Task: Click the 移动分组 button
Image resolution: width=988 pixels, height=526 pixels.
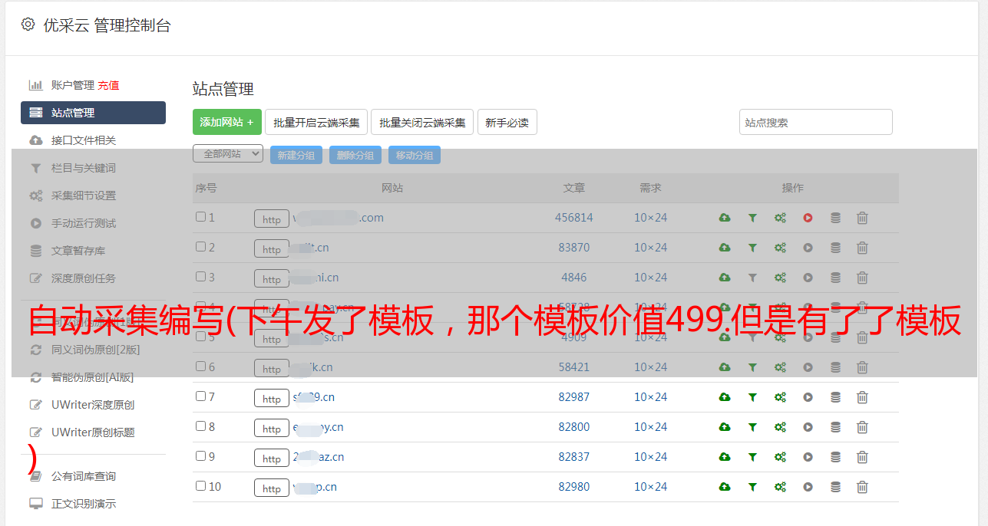Action: pyautogui.click(x=415, y=155)
